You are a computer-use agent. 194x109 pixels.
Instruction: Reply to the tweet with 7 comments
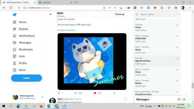click(x=59, y=93)
